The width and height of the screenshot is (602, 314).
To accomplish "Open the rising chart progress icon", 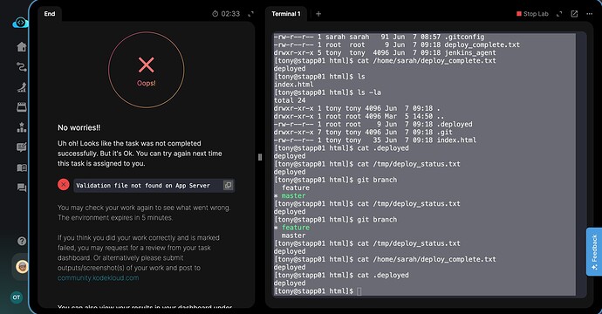I will click(22, 87).
